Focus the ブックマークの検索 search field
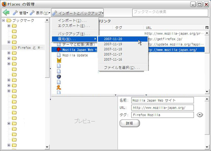The height and width of the screenshot is (151, 211). coord(170,13)
